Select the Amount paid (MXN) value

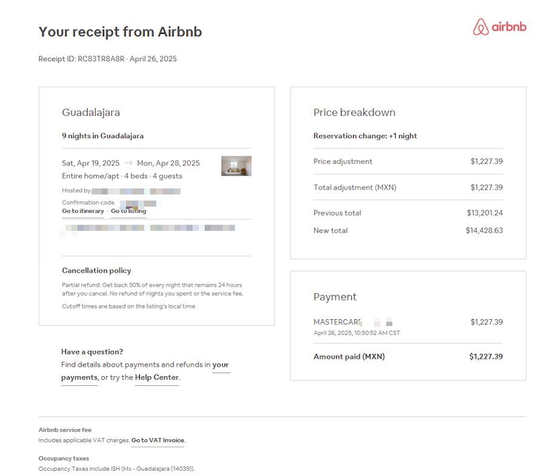point(486,356)
